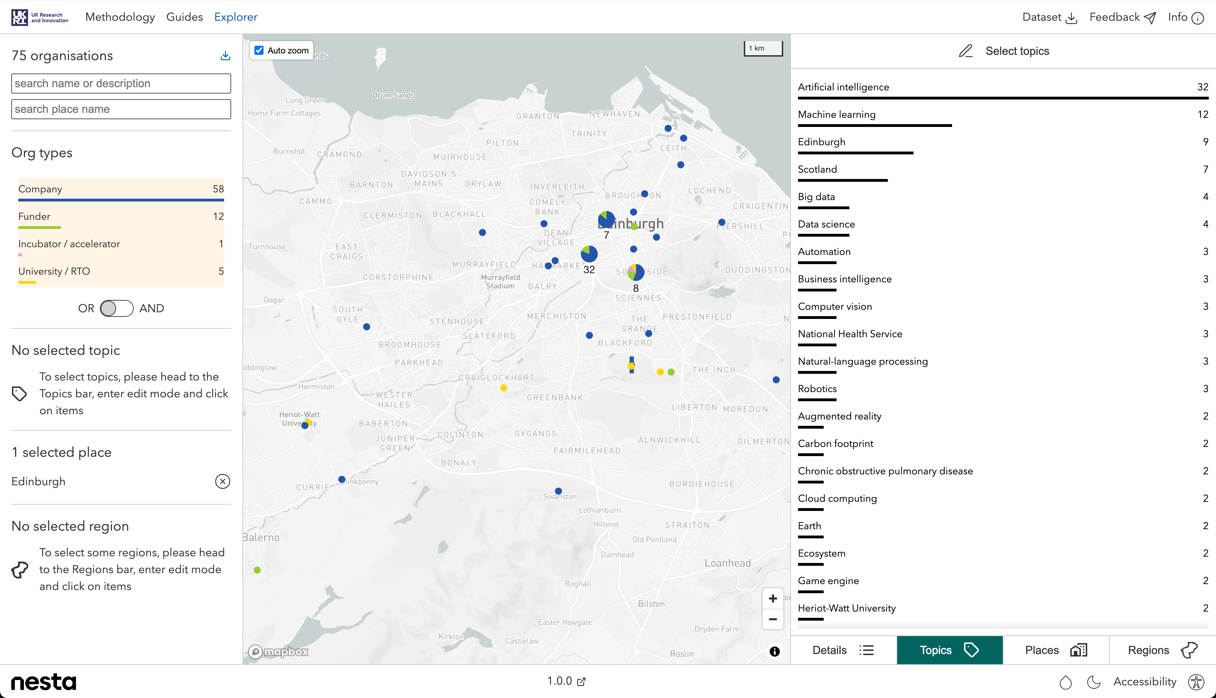Open the Methodology menu item

point(120,17)
